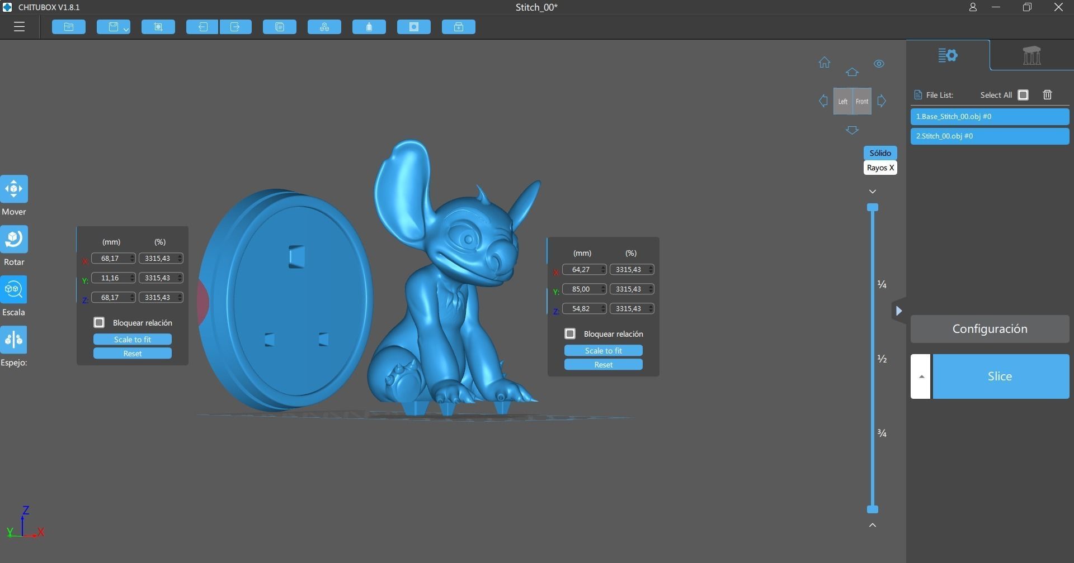Adjust Y percent stepper in right panel
This screenshot has height=563, width=1074.
tap(651, 289)
